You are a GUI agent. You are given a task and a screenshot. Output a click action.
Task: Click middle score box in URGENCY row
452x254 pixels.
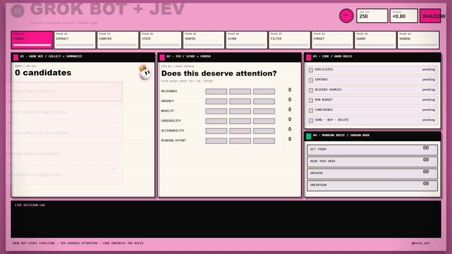point(240,101)
